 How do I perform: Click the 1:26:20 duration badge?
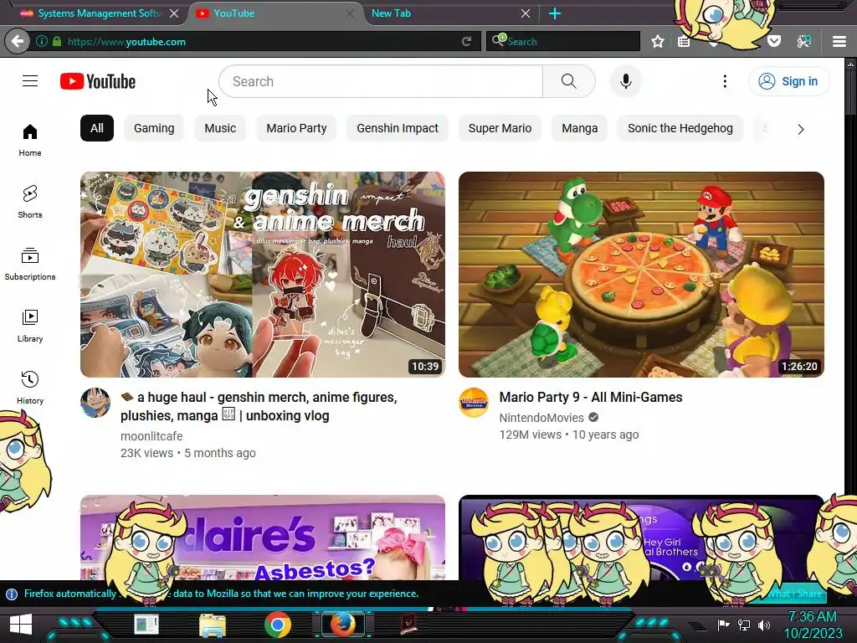point(799,367)
